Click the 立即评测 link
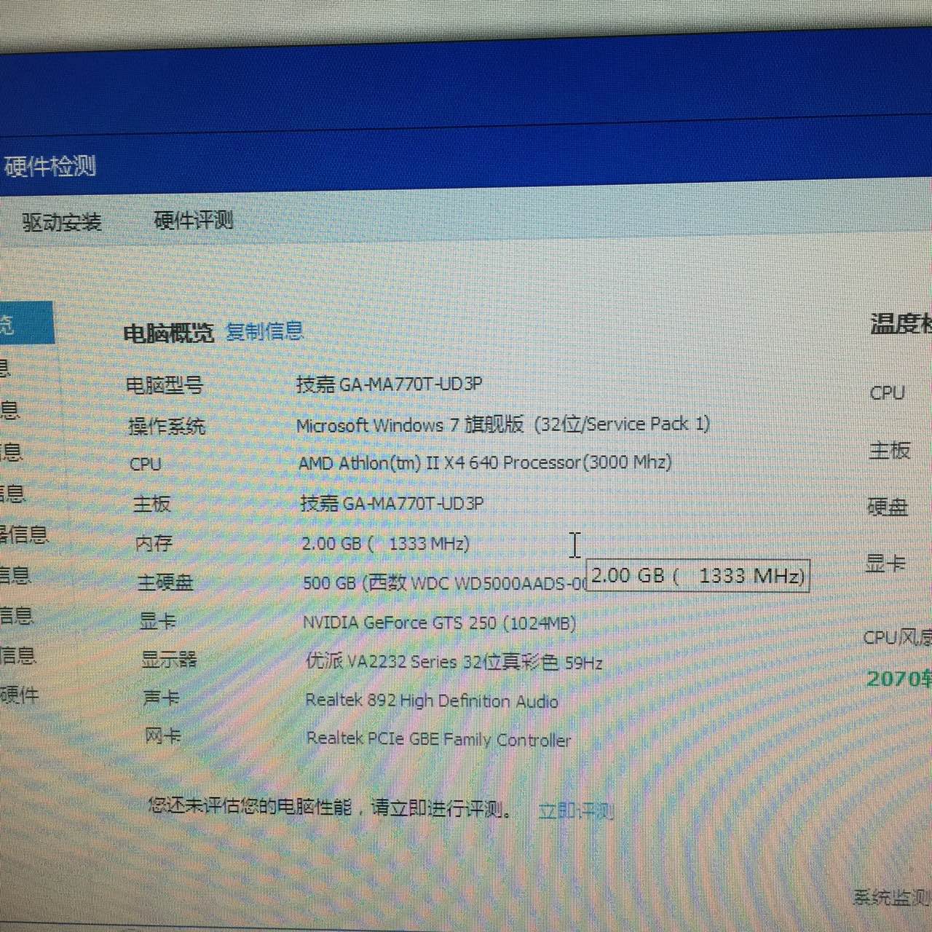The width and height of the screenshot is (932, 932). (576, 810)
